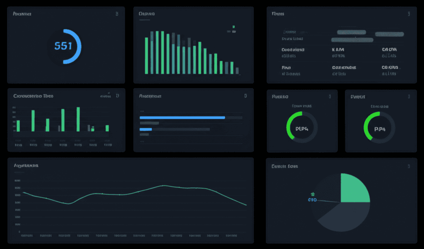Click the highlighted pill button in the stats table
The width and height of the screenshot is (424, 249).
click(352, 32)
